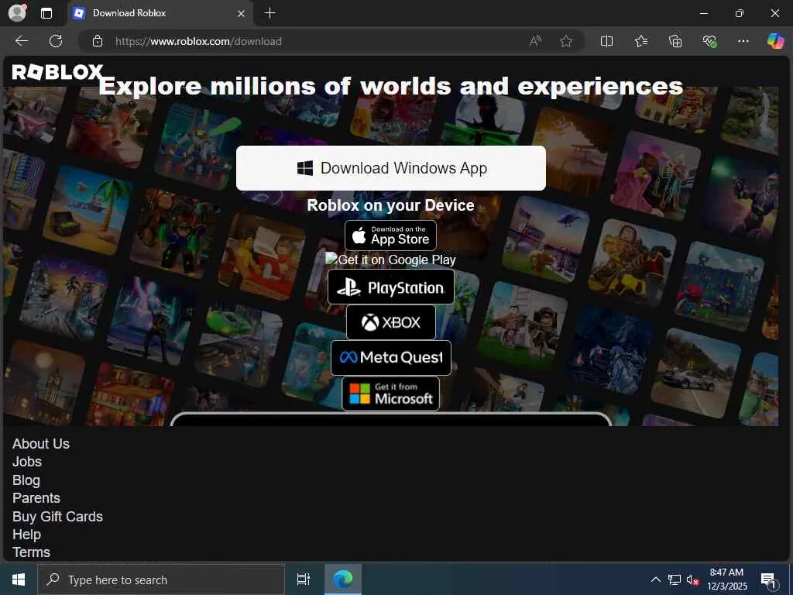The image size is (793, 595).
Task: Open the About Us footer link
Action: [41, 444]
